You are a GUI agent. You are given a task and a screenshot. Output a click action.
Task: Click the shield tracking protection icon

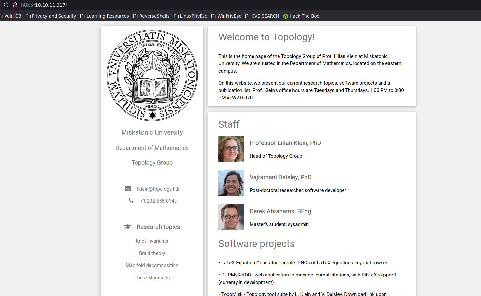point(6,5)
